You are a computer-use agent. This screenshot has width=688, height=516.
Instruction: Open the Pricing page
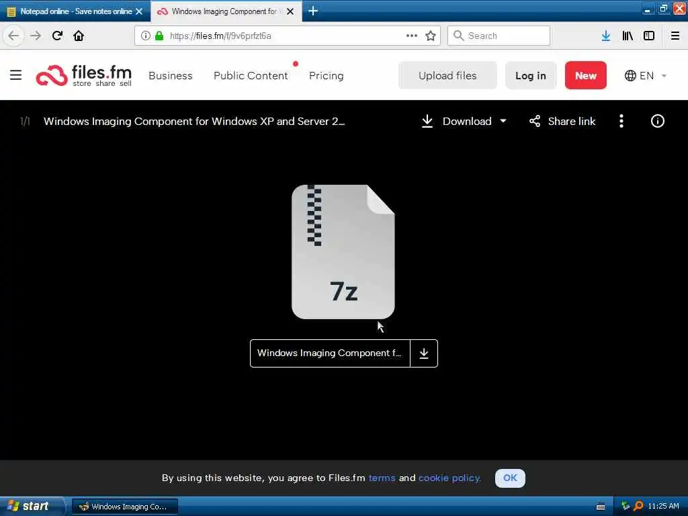pyautogui.click(x=326, y=75)
